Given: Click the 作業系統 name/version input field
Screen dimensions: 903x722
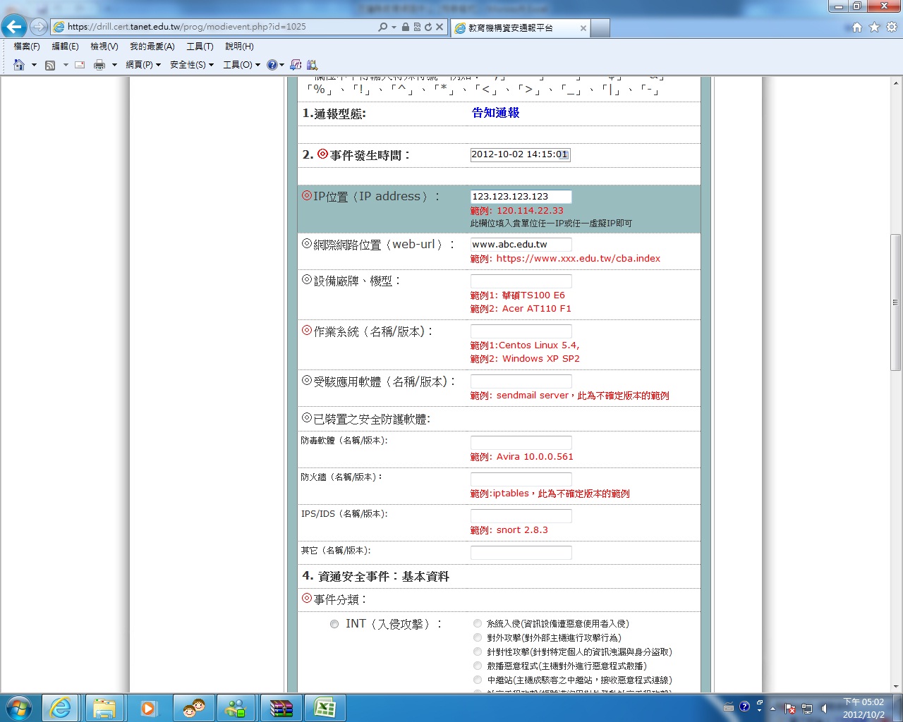Looking at the screenshot, I should (521, 331).
